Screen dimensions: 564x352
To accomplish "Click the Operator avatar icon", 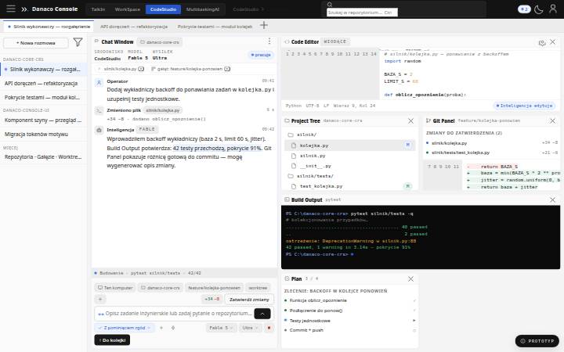I will coord(99,83).
